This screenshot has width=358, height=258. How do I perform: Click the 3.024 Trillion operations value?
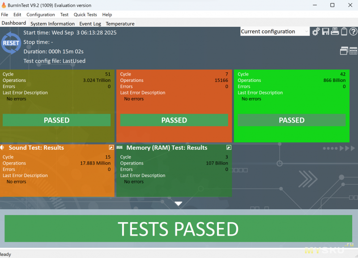(x=97, y=80)
